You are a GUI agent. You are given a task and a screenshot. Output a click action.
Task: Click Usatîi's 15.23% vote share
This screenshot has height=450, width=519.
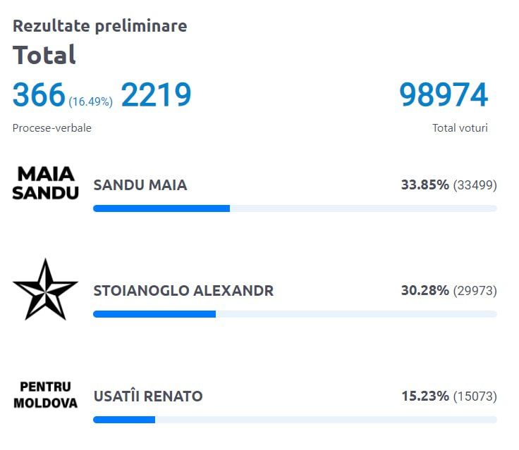(425, 396)
